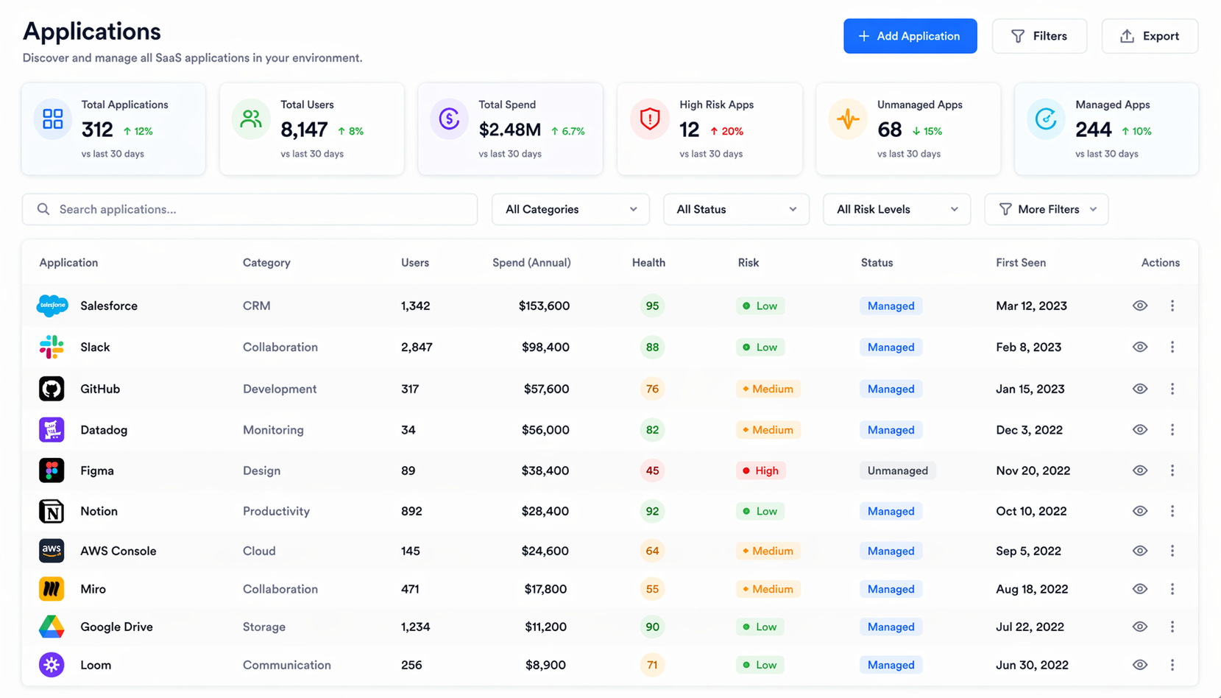The image size is (1221, 698).
Task: Click the High Risk Apps shield icon
Action: (649, 119)
